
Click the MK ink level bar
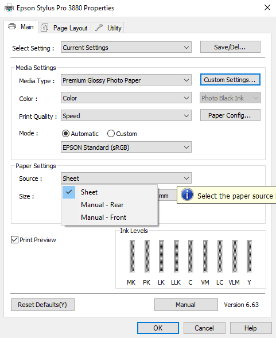point(132,256)
